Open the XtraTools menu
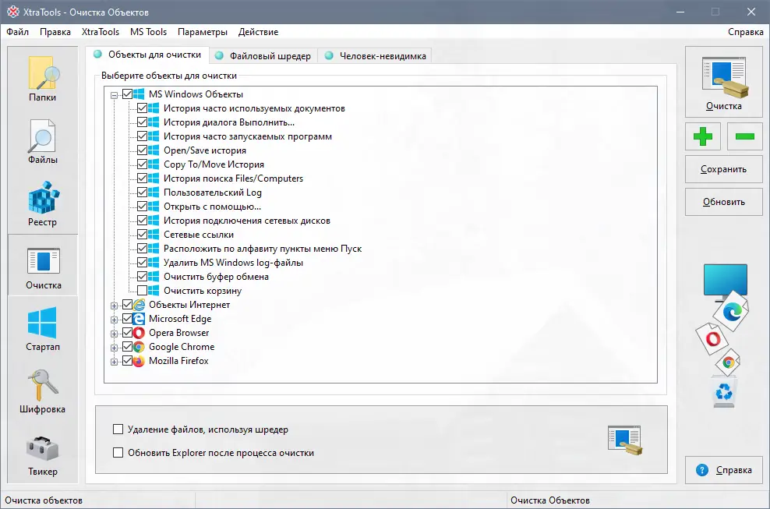The image size is (770, 509). point(101,32)
